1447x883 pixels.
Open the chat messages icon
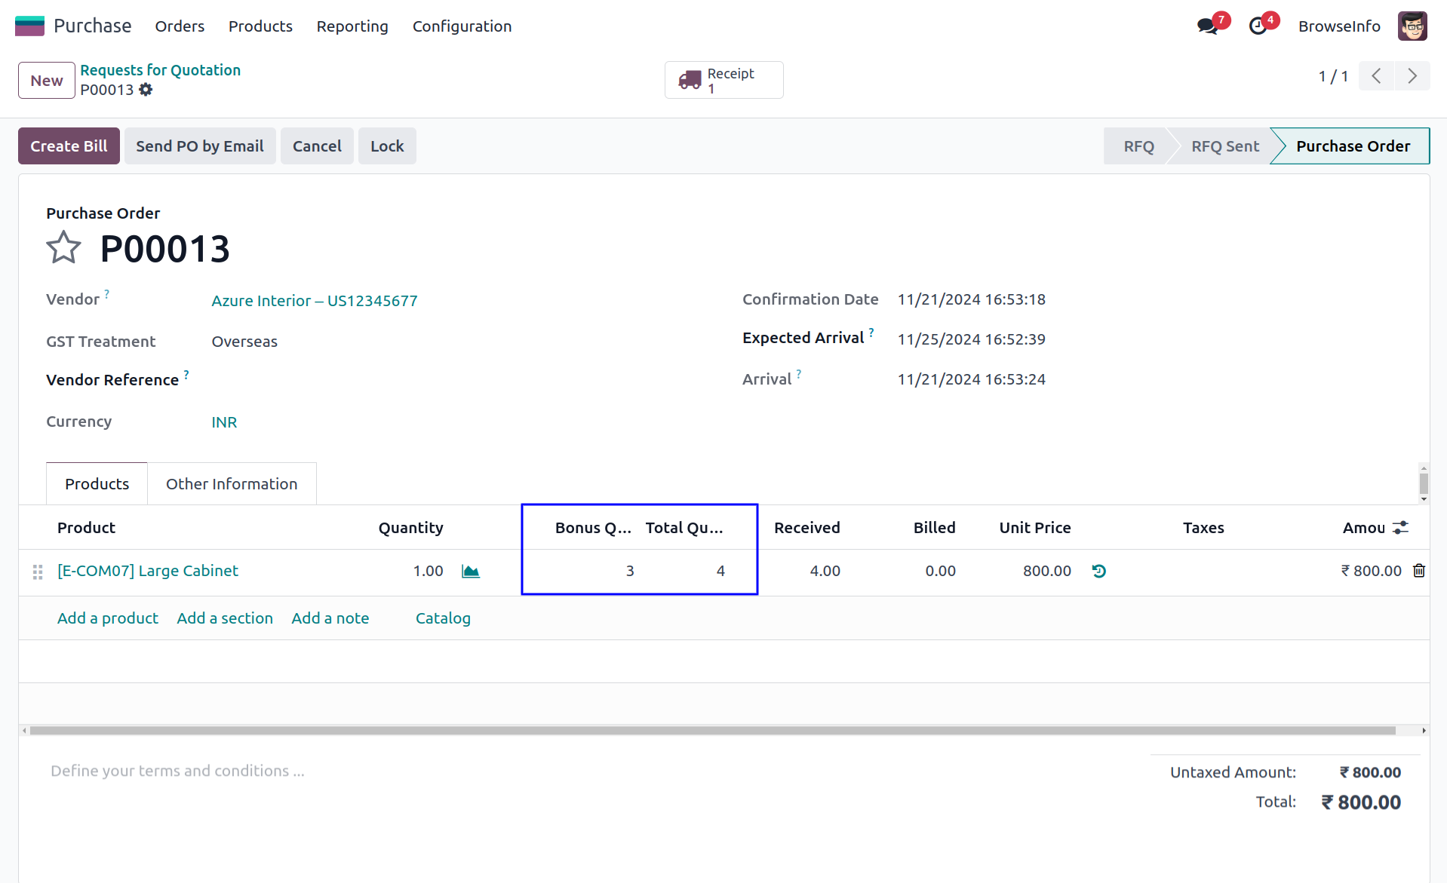[1208, 26]
